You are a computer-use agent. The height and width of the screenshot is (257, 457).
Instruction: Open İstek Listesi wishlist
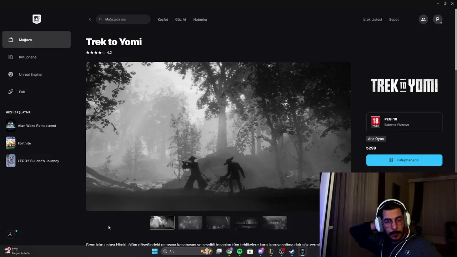pyautogui.click(x=372, y=19)
